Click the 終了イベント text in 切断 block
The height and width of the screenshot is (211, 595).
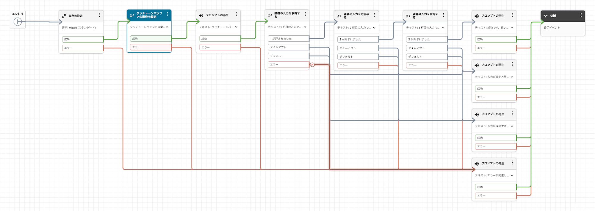pos(552,28)
